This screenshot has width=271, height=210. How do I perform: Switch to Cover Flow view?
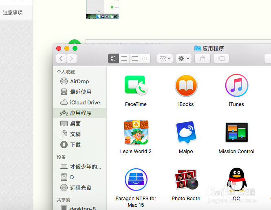(x=145, y=58)
